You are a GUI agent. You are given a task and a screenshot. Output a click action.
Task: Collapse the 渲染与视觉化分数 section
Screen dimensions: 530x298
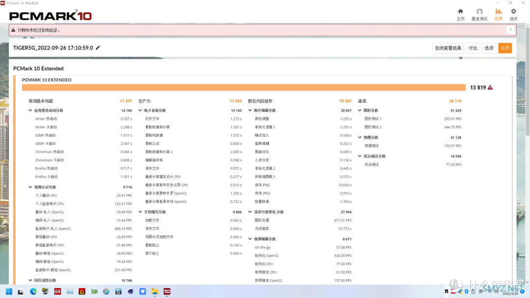click(x=250, y=212)
